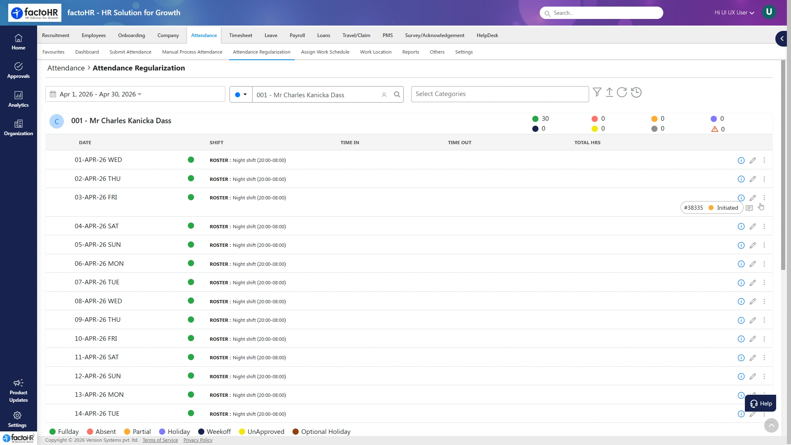The image size is (791, 445).
Task: Open the Reports sub-tab
Action: (x=410, y=52)
